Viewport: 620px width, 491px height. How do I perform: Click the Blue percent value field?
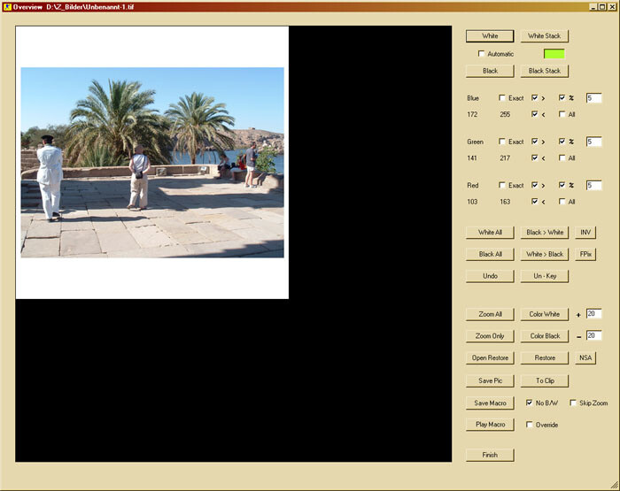pyautogui.click(x=593, y=98)
